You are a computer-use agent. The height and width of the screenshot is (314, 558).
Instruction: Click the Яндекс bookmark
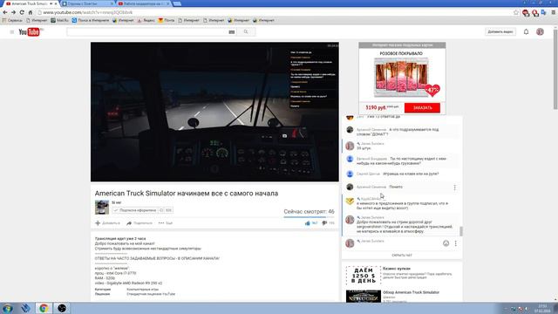(146, 21)
